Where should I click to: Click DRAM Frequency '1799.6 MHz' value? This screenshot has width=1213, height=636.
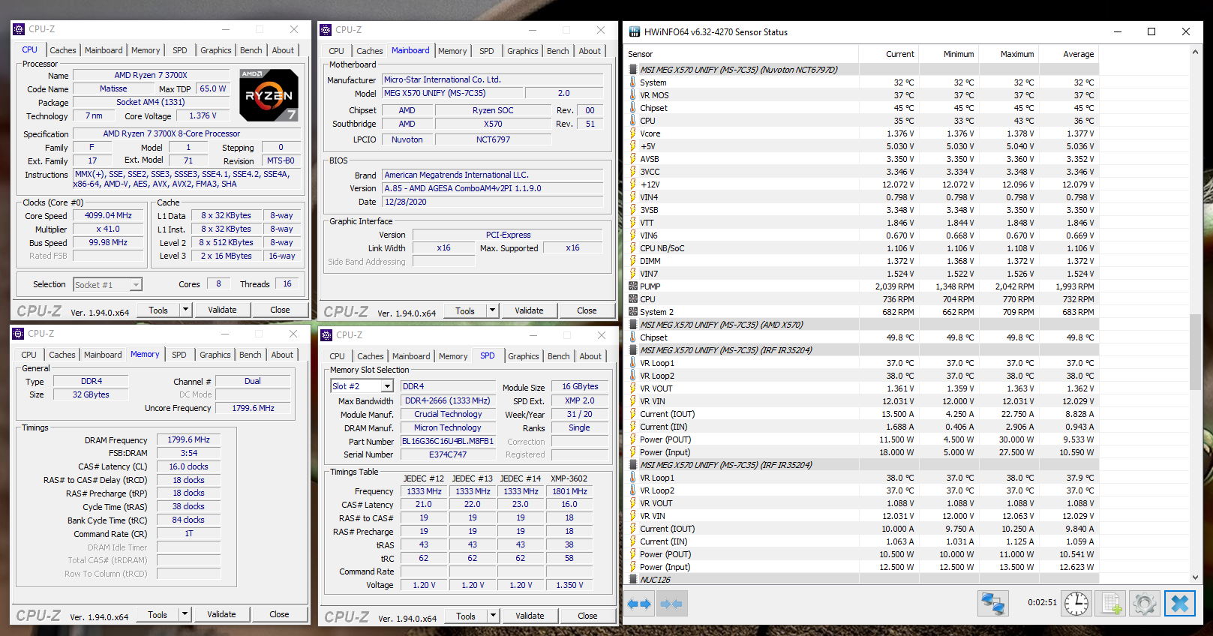pos(188,440)
